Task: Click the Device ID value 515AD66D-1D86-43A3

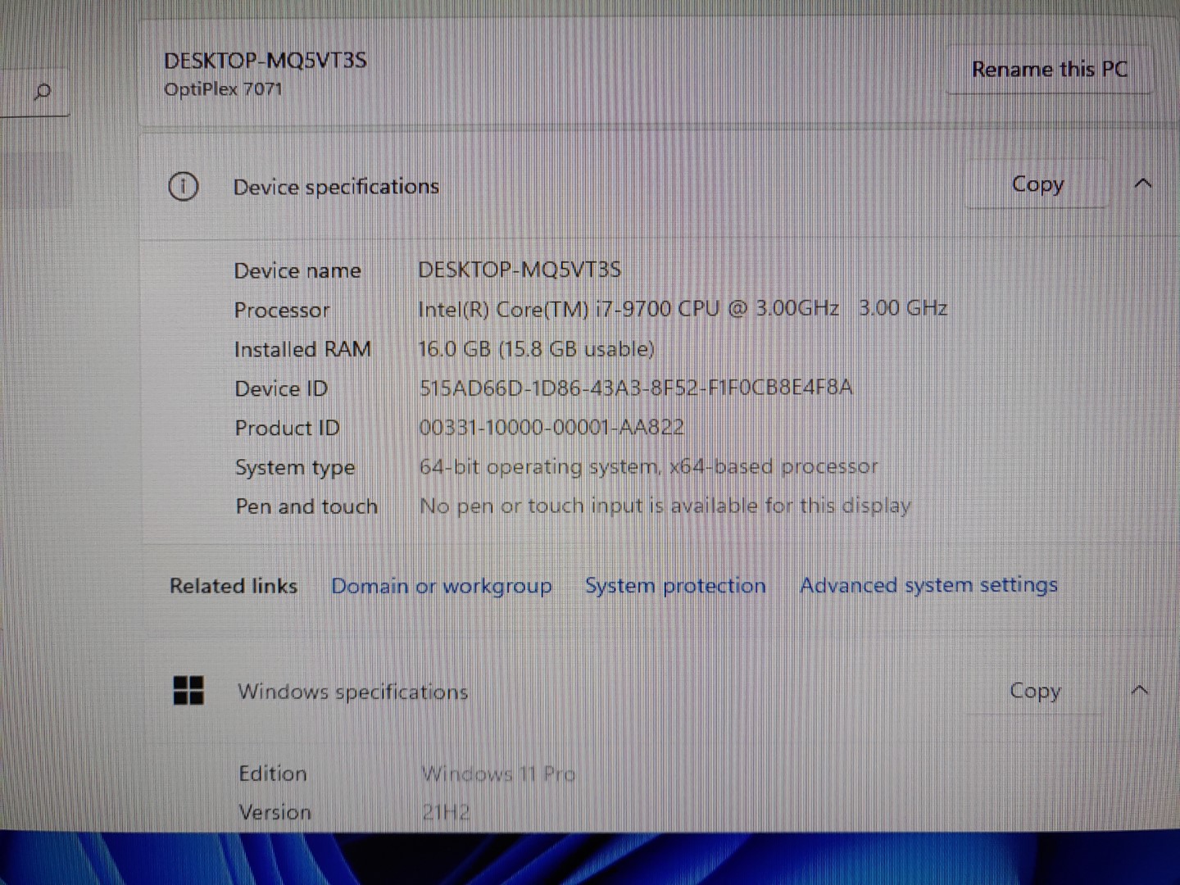Action: pos(636,388)
